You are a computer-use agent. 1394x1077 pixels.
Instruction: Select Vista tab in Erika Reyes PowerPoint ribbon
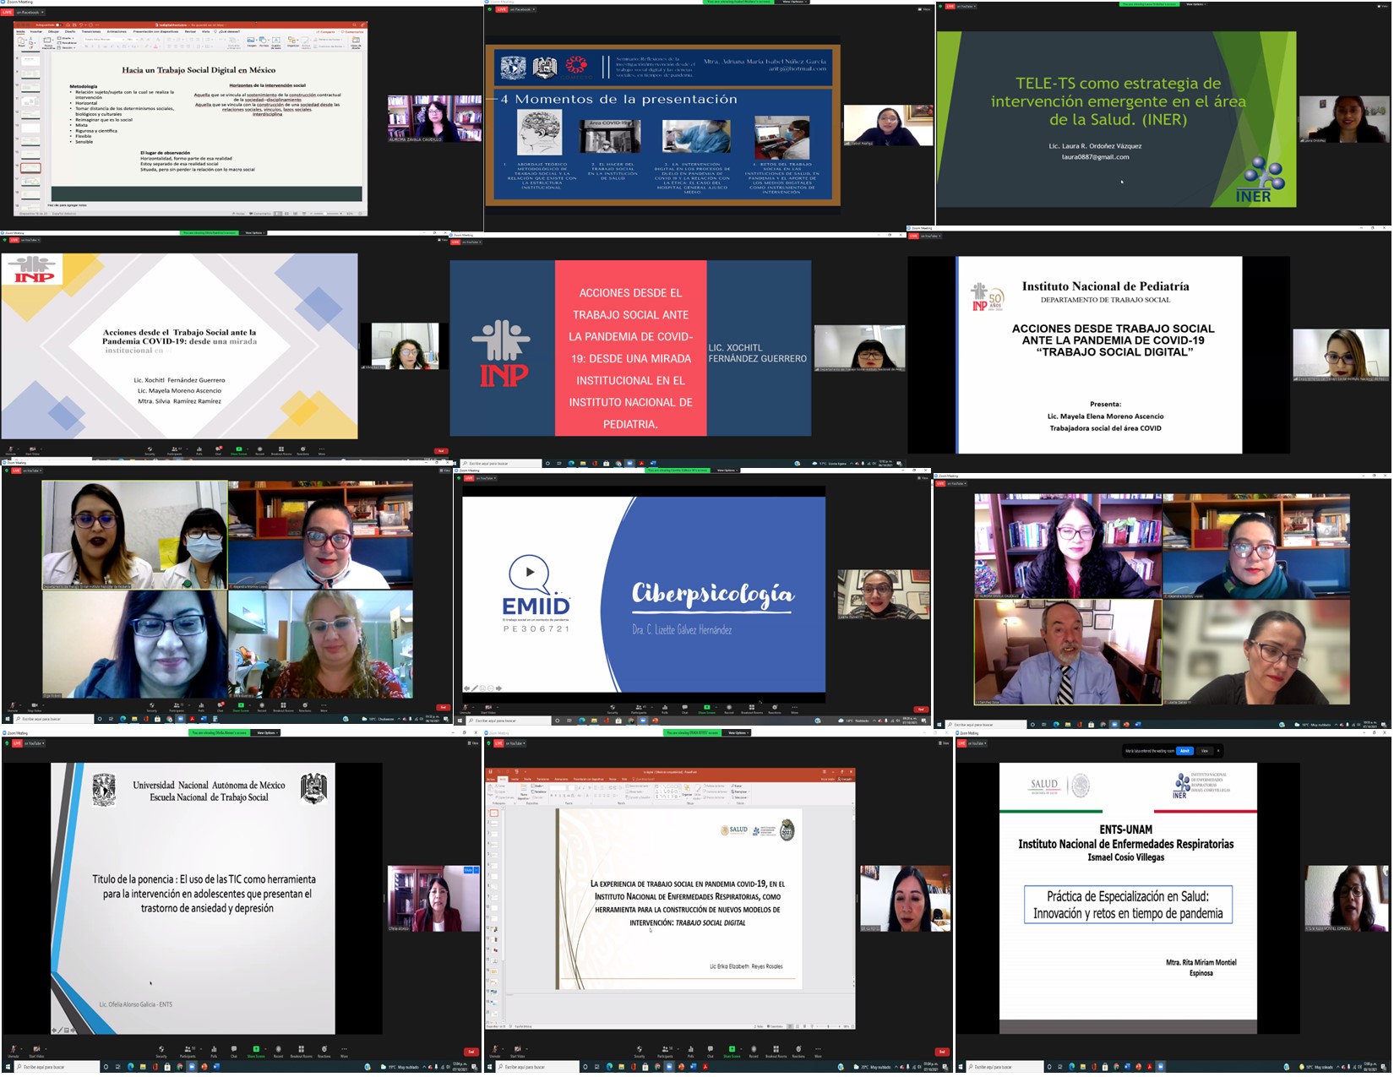click(624, 779)
